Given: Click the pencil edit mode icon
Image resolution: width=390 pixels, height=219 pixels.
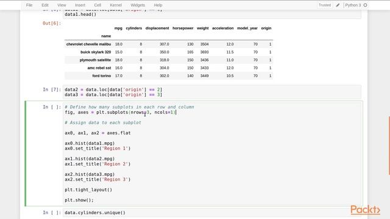Looking at the screenshot, I should (x=338, y=5).
